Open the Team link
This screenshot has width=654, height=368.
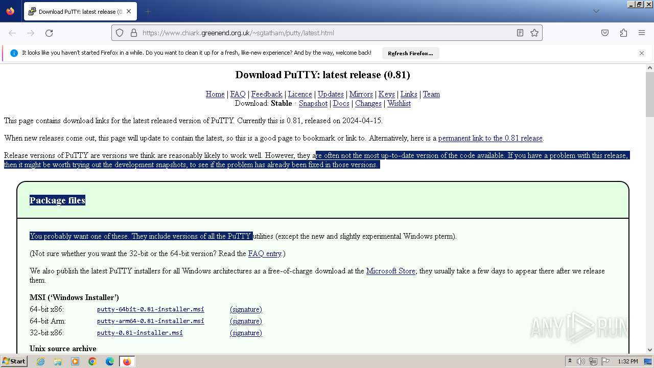431,94
